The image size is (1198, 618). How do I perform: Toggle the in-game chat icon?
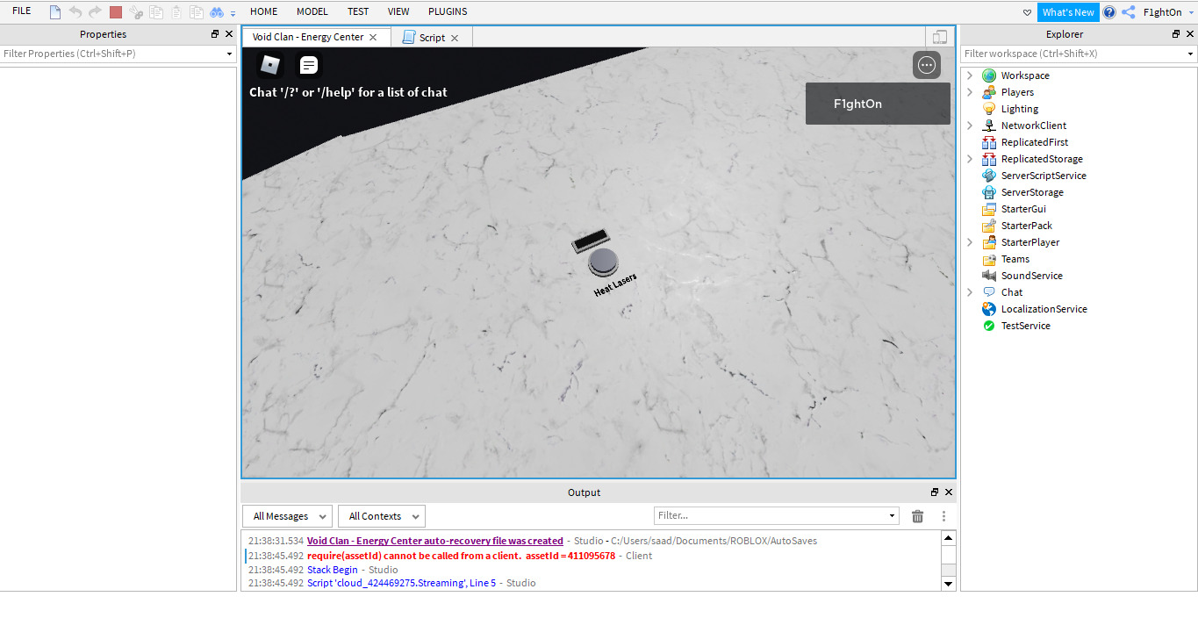tap(308, 65)
